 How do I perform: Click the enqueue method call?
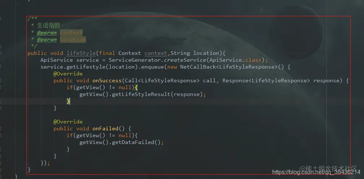[x=152, y=67]
